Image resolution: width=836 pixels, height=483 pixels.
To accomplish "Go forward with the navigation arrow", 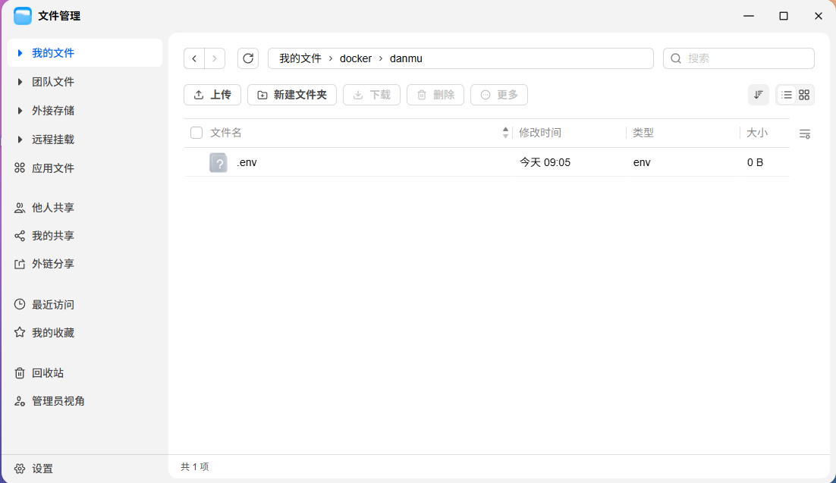I will click(215, 58).
